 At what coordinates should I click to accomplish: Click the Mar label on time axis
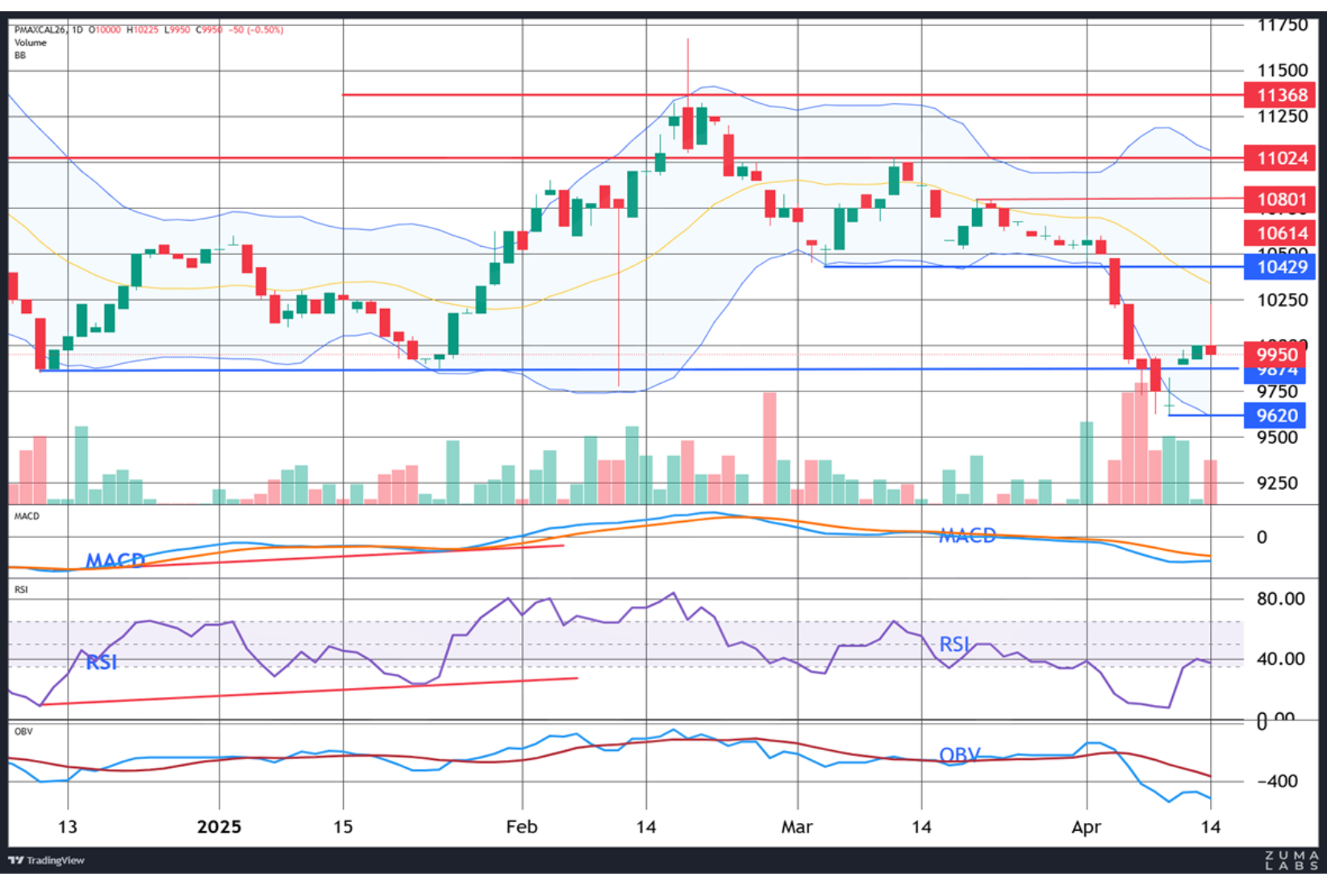797,827
